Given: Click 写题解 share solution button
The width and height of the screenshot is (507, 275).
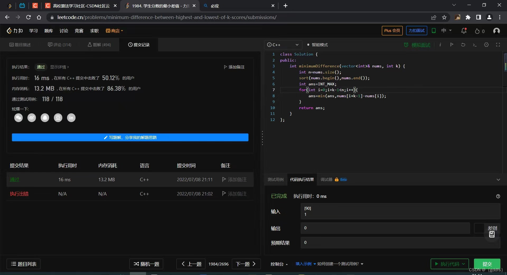Looking at the screenshot, I should click(x=130, y=137).
